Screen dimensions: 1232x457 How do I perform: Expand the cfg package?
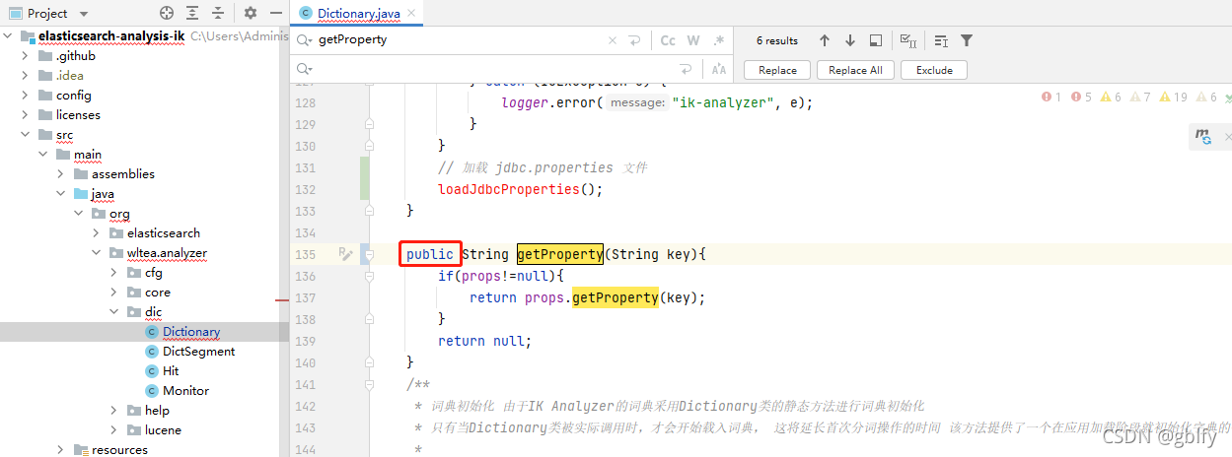pyautogui.click(x=115, y=273)
